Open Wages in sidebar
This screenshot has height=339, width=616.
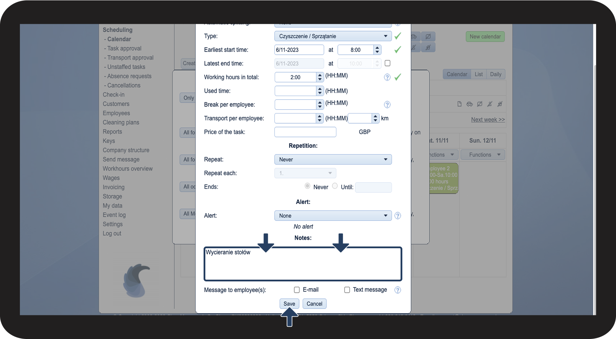tap(111, 178)
